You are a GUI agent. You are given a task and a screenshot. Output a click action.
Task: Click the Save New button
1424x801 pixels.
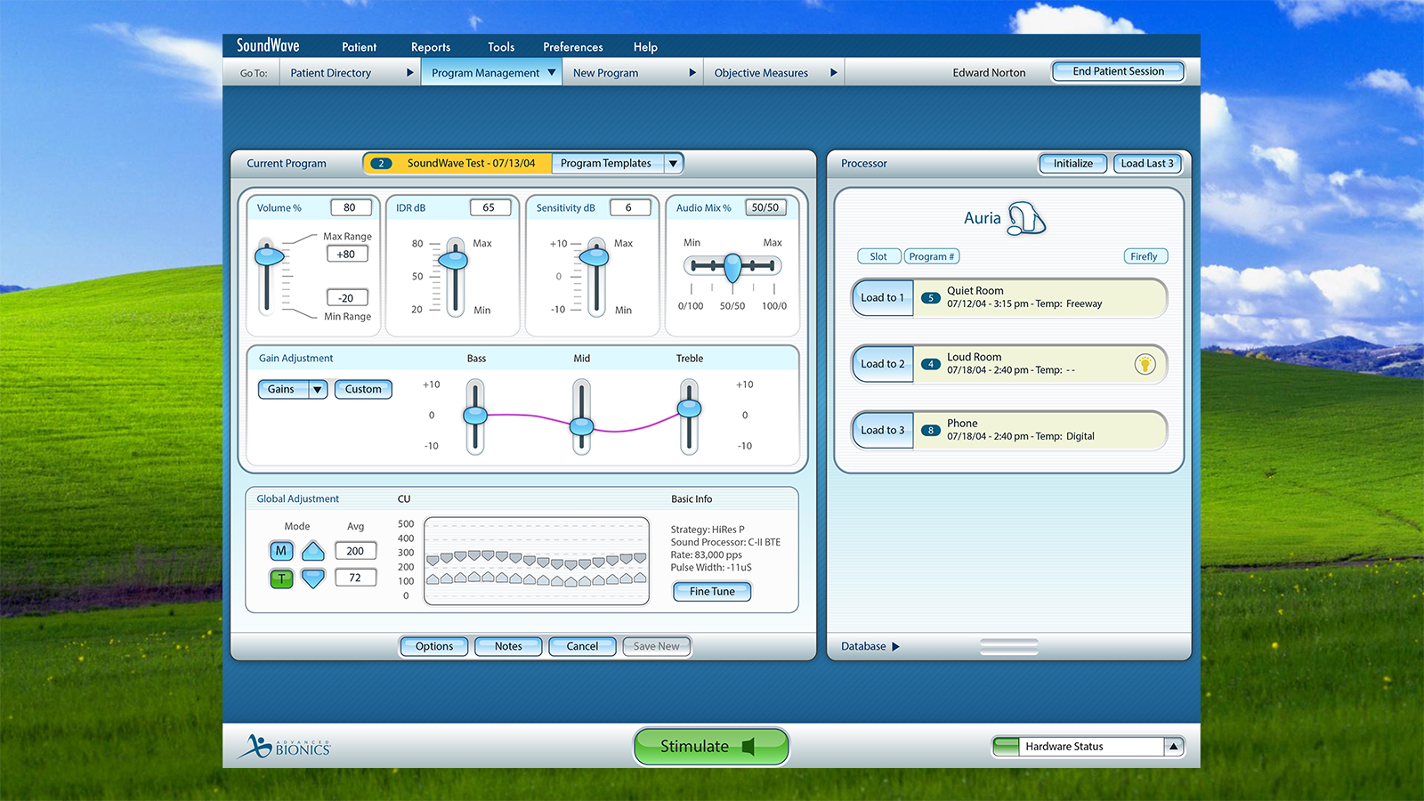pyautogui.click(x=656, y=647)
